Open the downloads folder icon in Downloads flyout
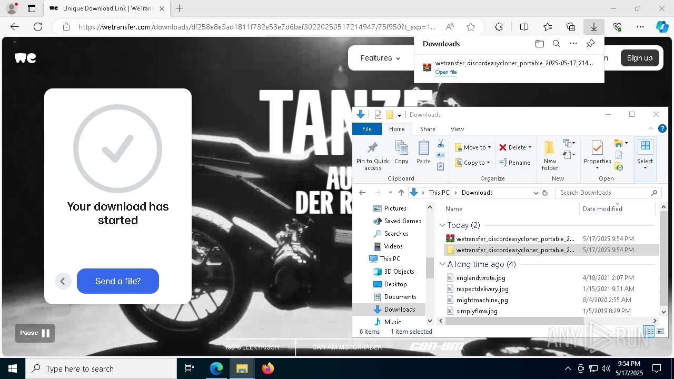 (x=539, y=44)
